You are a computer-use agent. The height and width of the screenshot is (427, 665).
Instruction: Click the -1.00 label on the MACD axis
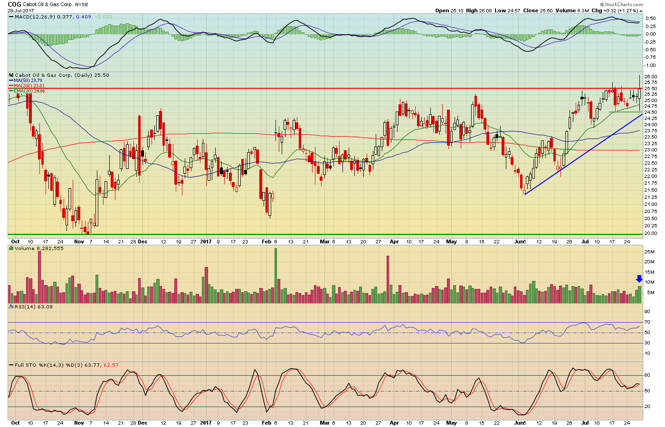click(650, 65)
